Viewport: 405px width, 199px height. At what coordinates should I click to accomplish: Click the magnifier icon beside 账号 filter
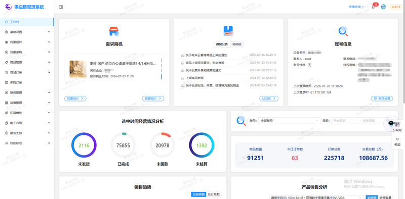tap(241, 121)
